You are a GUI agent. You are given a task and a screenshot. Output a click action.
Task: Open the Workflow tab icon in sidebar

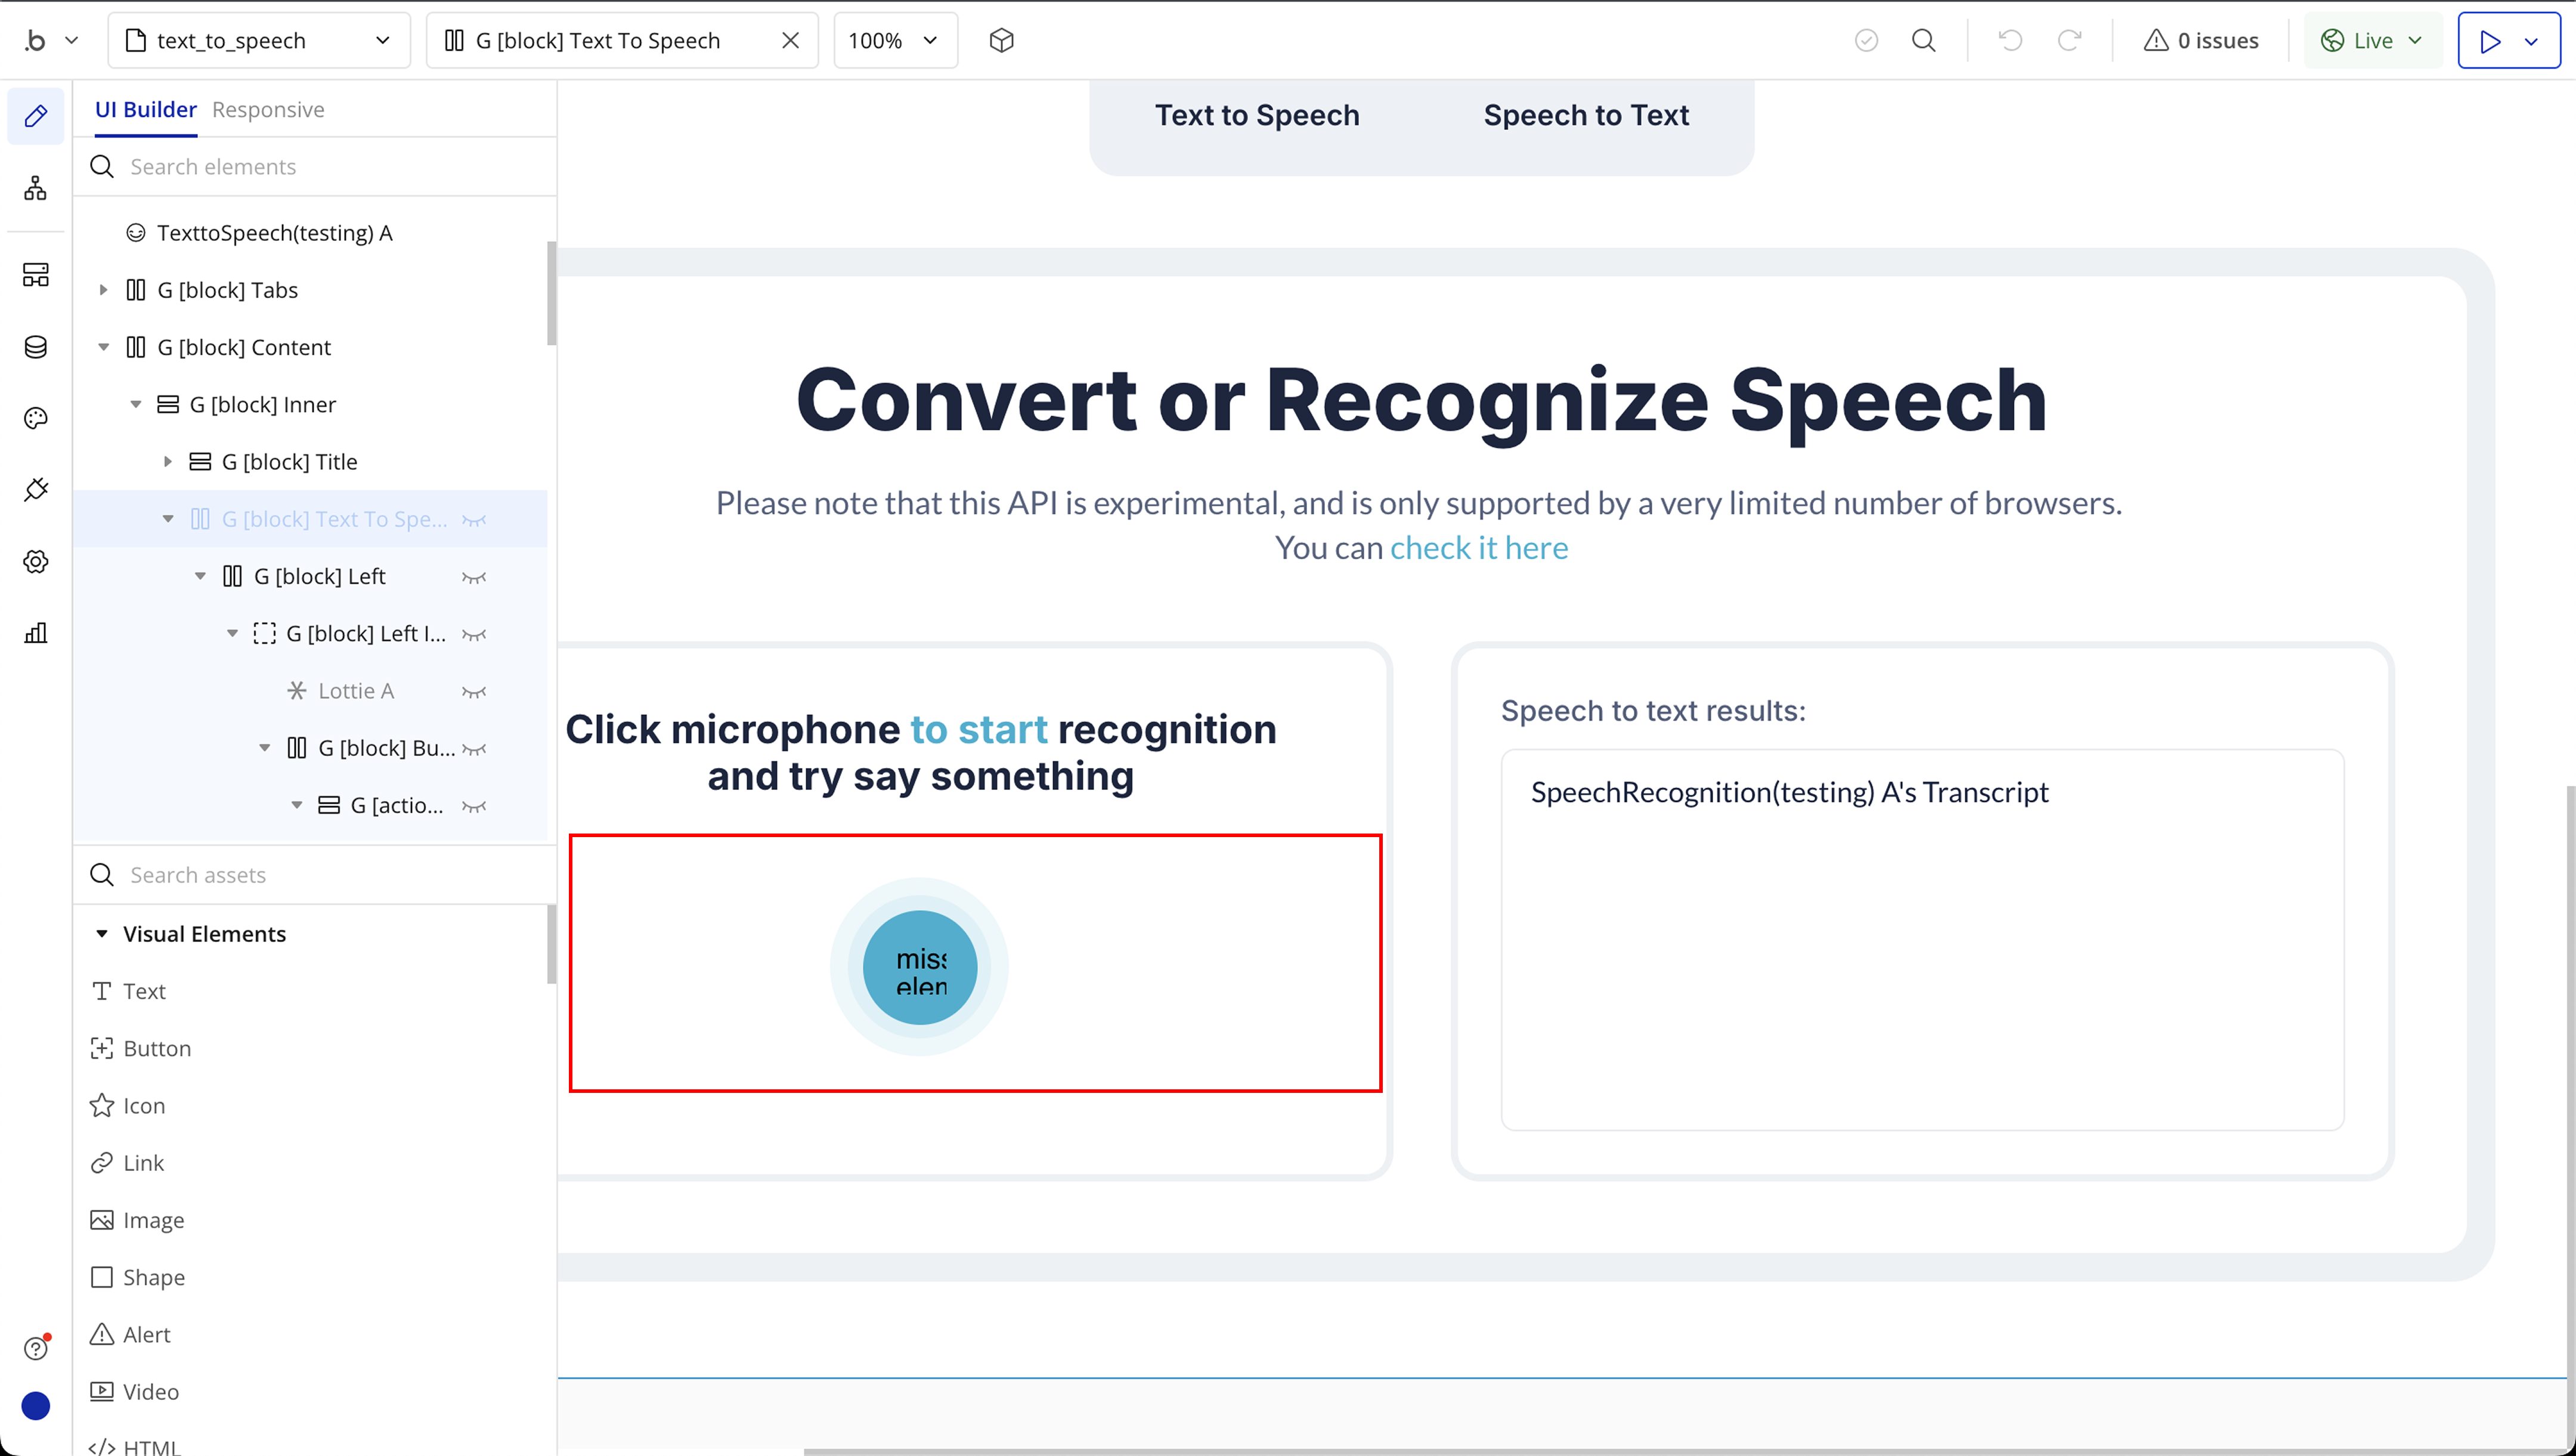(36, 188)
